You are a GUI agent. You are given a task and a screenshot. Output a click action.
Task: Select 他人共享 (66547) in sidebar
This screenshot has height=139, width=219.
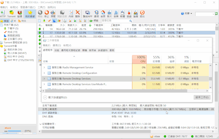pos(17,53)
